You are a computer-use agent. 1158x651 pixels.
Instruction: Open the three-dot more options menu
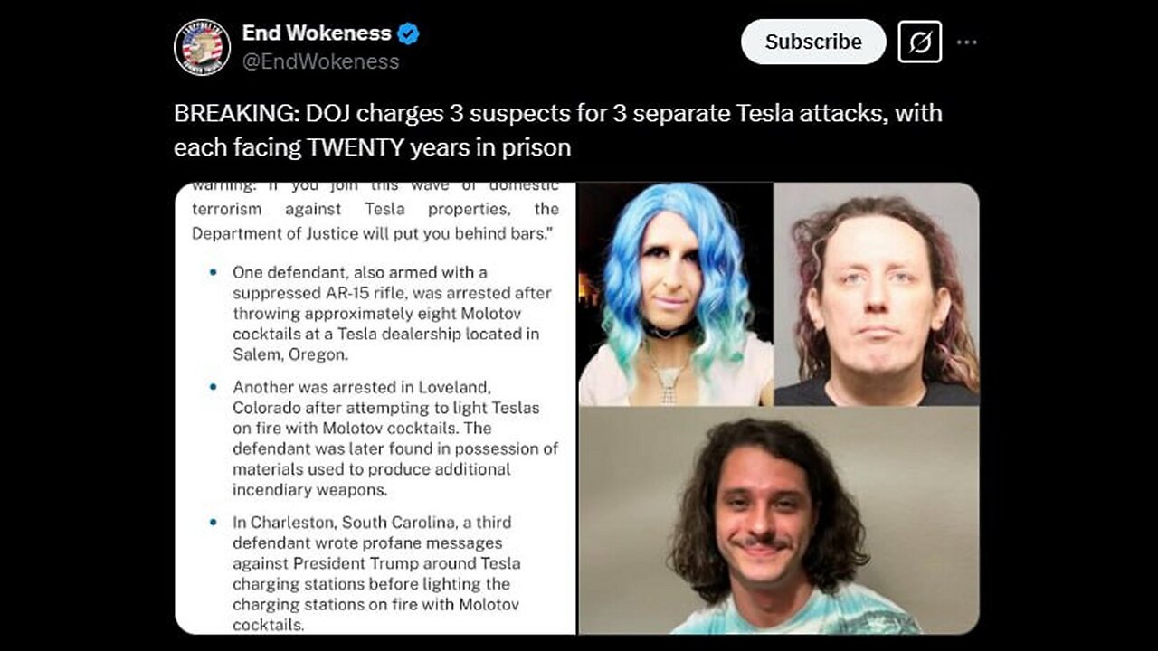click(x=966, y=42)
